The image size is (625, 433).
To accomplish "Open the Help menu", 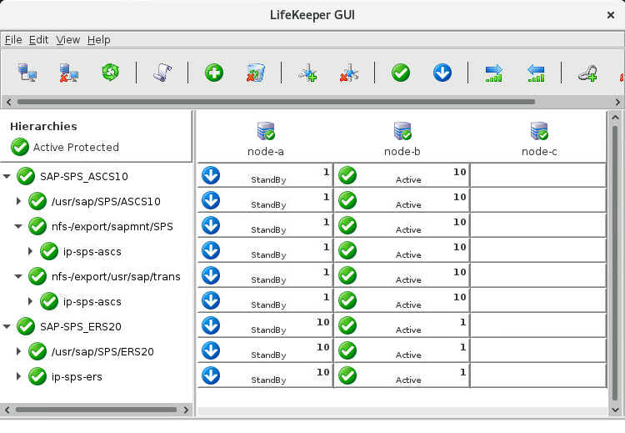I will pos(99,39).
